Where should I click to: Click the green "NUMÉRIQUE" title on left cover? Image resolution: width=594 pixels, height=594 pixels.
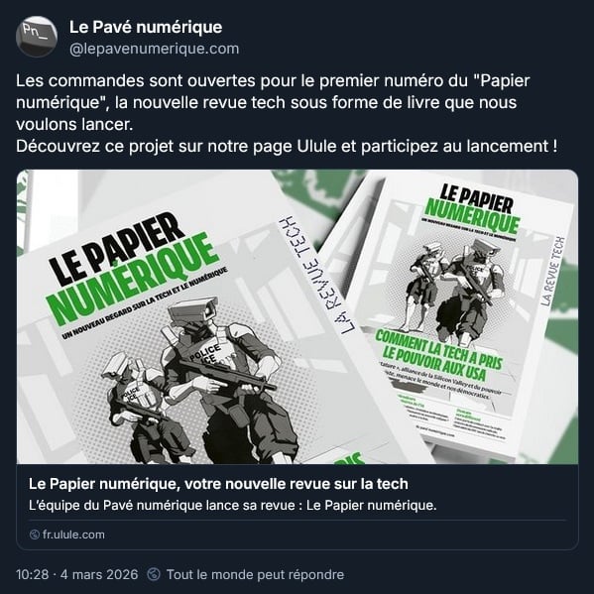[133, 280]
